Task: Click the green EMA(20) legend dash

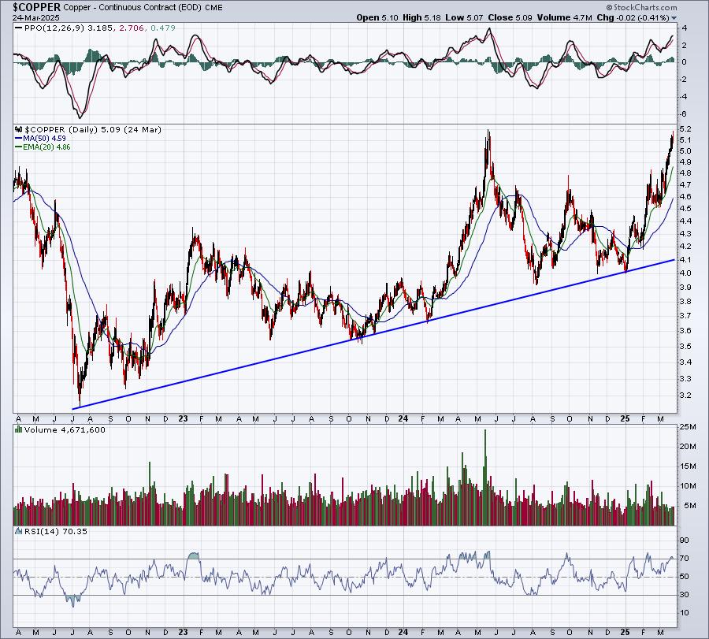Action: [19, 147]
